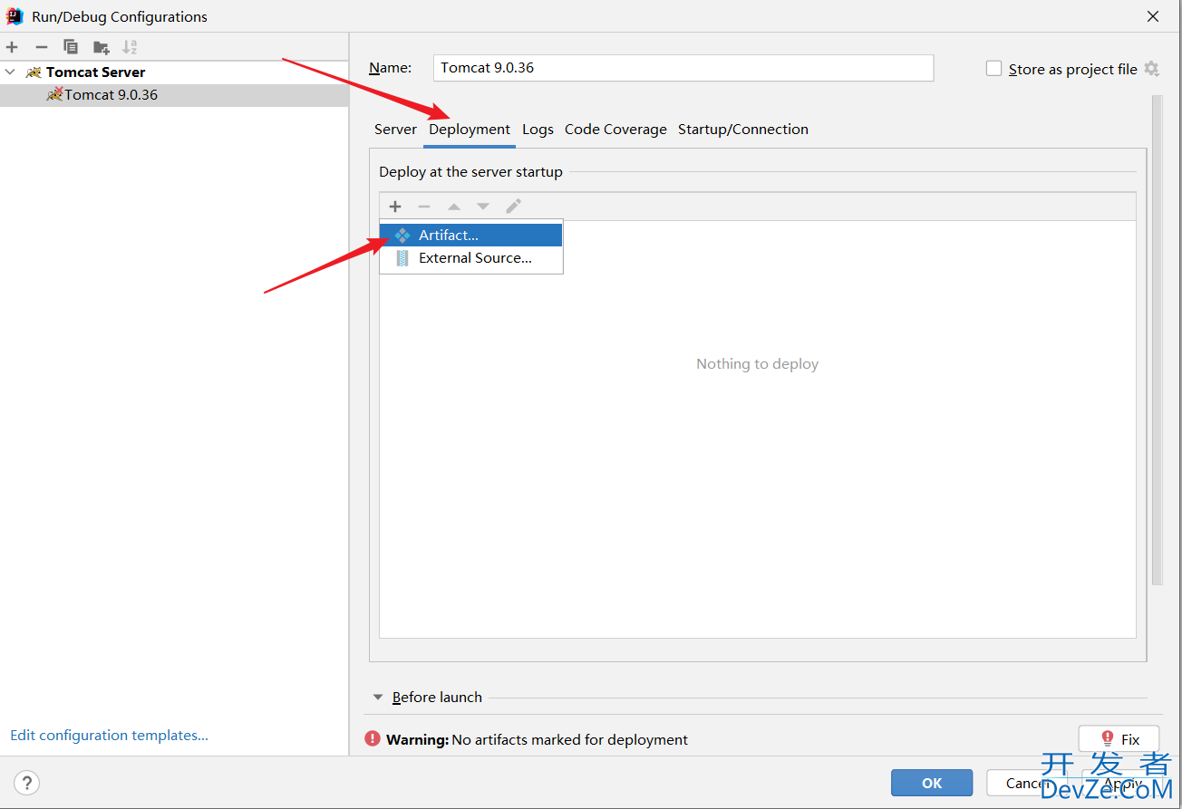
Task: Click 'No artifacts marked for deployment' warning text
Action: [569, 740]
